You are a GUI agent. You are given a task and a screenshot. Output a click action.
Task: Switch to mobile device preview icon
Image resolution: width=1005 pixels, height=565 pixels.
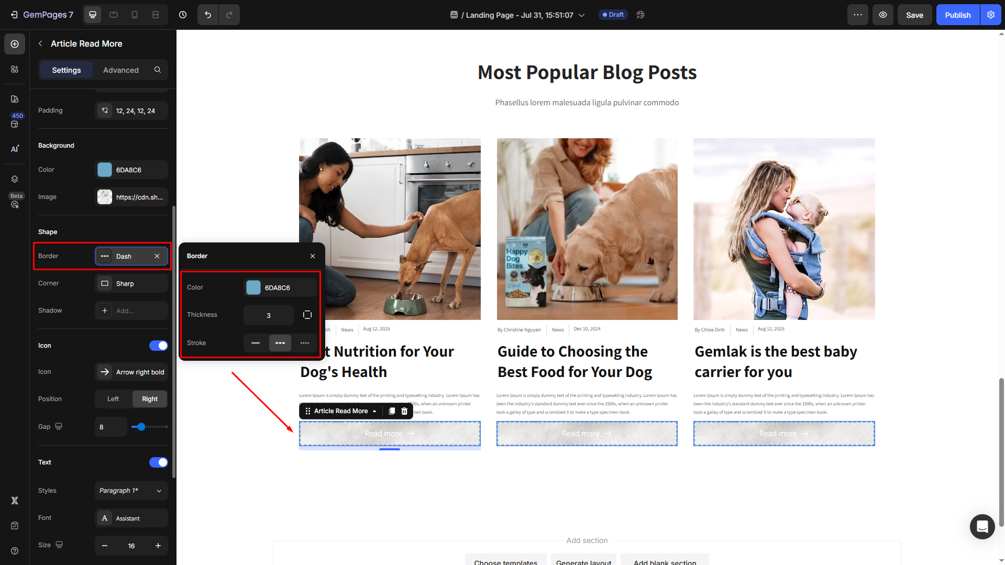coord(135,15)
